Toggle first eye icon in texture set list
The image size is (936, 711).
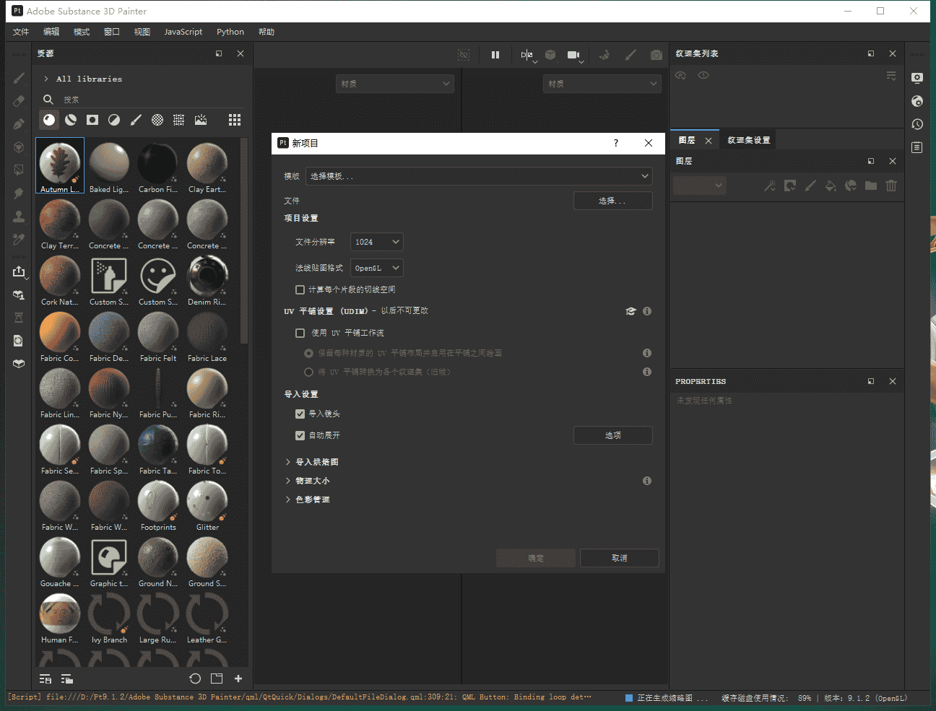tap(680, 75)
